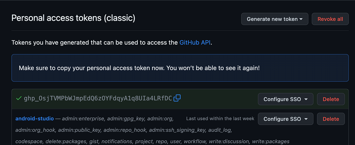Delete the android-studio token
Viewport: 355px width, 145px height.
click(x=331, y=119)
